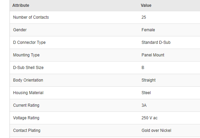Select the Body Orientation label

pos(28,80)
